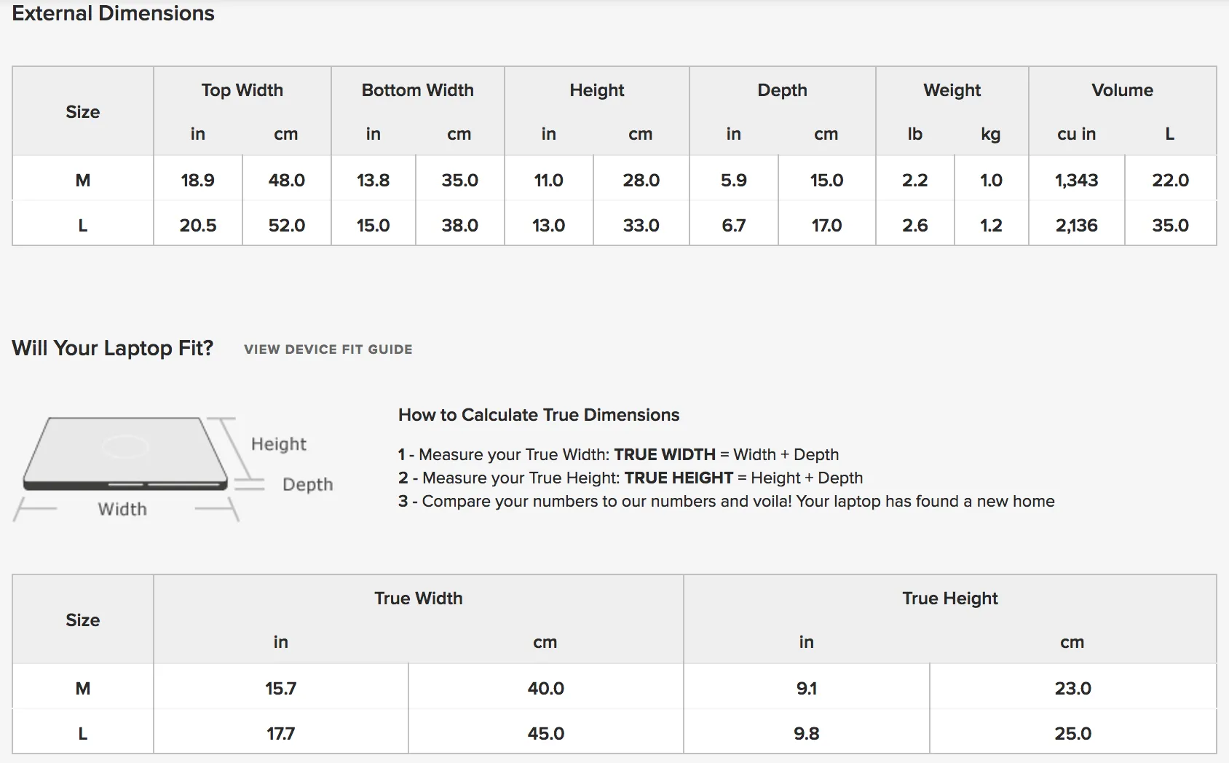Click How to Calculate True Dimensions heading

[x=539, y=415]
